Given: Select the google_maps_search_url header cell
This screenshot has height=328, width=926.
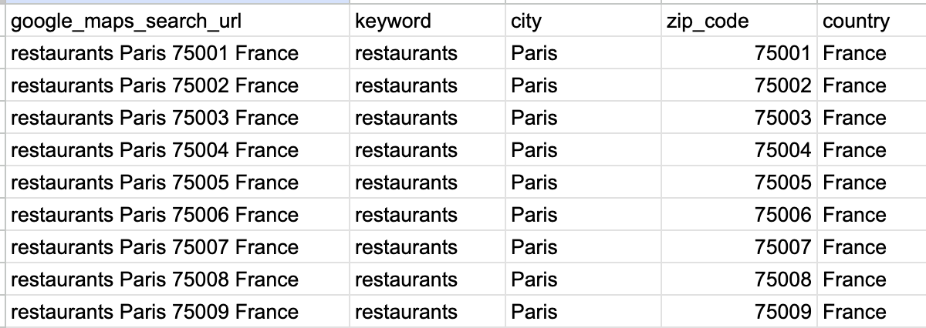Looking at the screenshot, I should (178, 21).
